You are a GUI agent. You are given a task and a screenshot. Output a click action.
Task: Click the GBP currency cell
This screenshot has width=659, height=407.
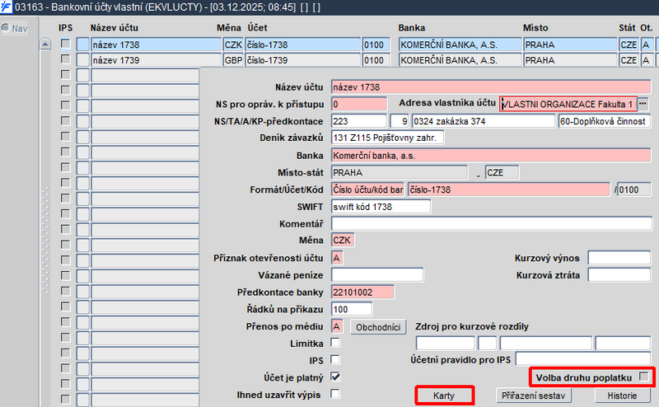pyautogui.click(x=233, y=60)
